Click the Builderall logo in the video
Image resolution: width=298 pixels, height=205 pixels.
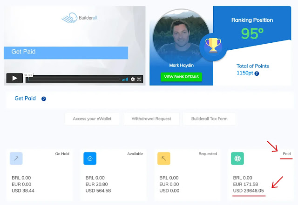pos(80,18)
